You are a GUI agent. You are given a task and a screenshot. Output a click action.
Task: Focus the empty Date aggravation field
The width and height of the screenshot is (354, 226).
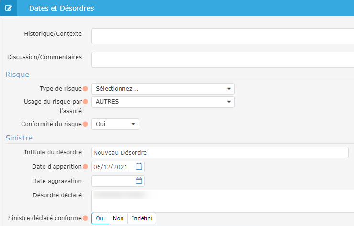click(113, 181)
